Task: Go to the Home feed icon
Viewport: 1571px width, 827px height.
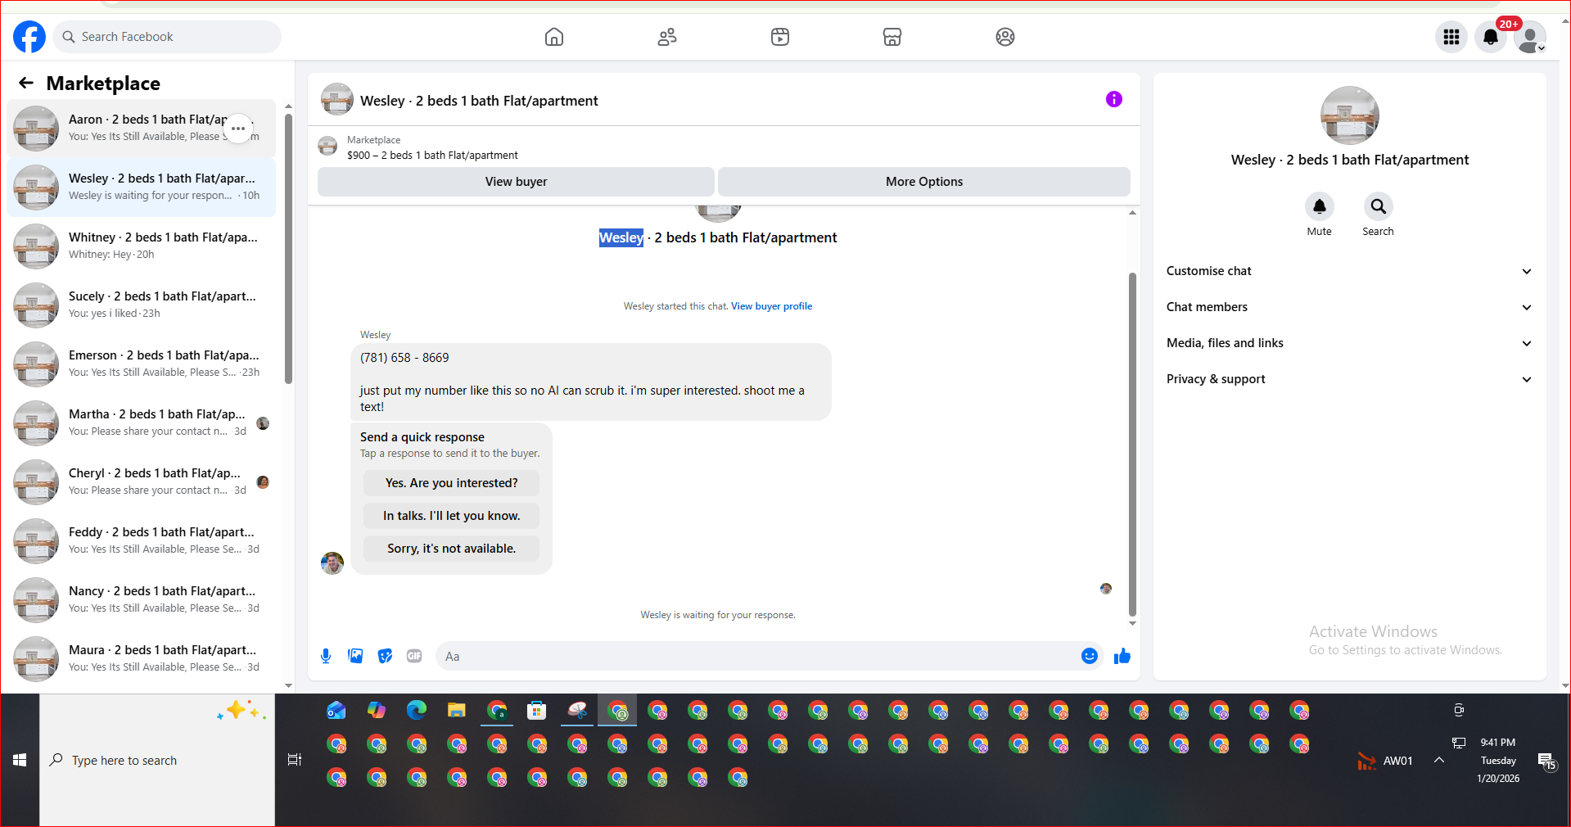Action: [x=554, y=37]
